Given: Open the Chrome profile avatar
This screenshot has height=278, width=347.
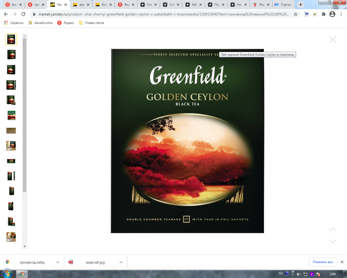Looking at the screenshot, I should [332, 14].
